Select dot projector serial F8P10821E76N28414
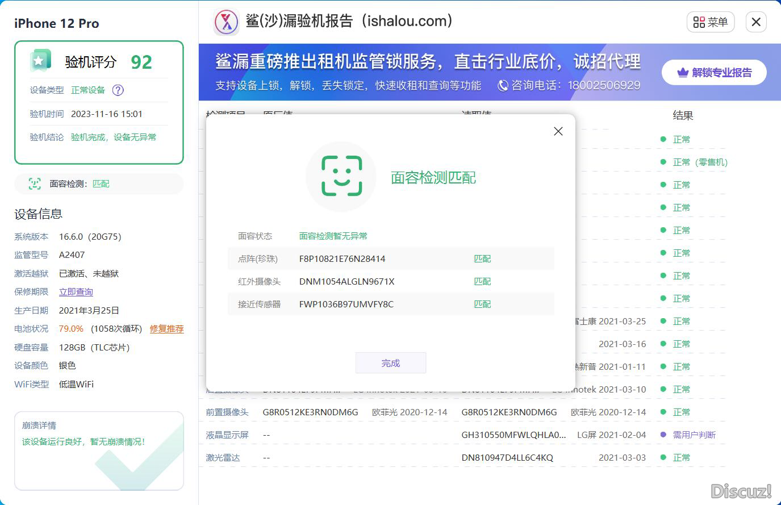Image resolution: width=781 pixels, height=505 pixels. pyautogui.click(x=342, y=258)
